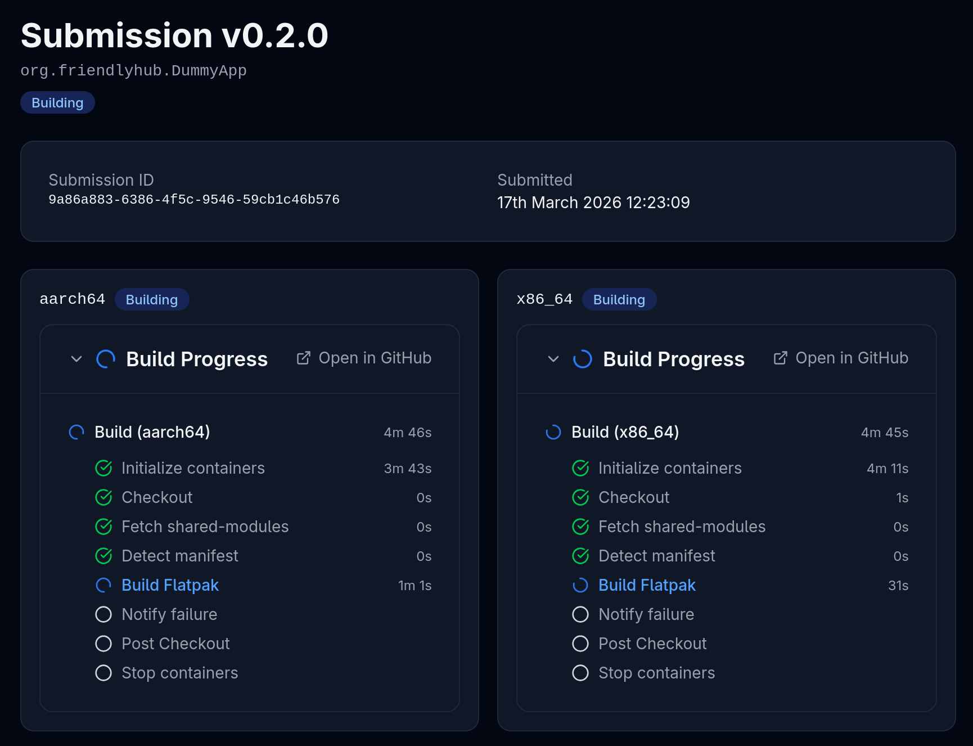Click the Build Flatpak step link in x86_64
Image resolution: width=973 pixels, height=746 pixels.
[x=647, y=585]
